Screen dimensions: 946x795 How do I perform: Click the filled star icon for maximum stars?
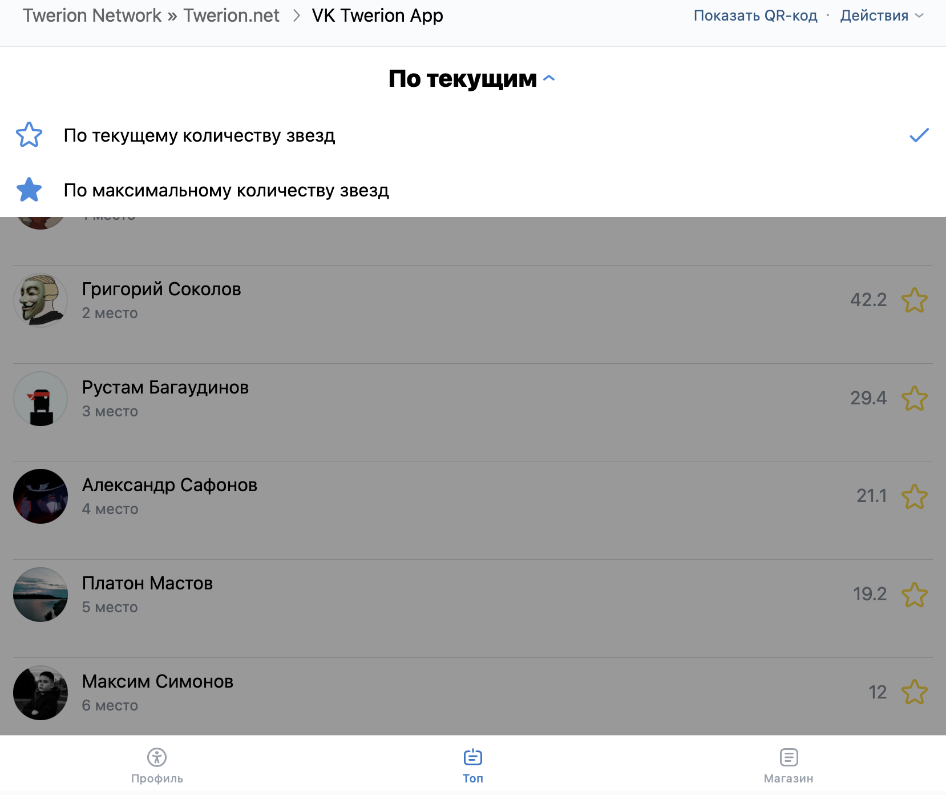click(x=29, y=190)
